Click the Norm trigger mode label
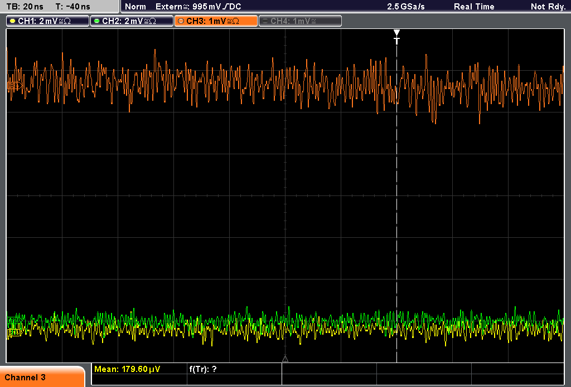The width and height of the screenshot is (571, 387). (x=135, y=7)
